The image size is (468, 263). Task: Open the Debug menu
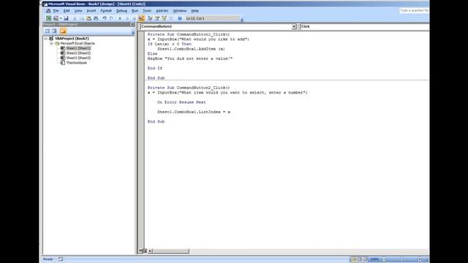click(121, 11)
